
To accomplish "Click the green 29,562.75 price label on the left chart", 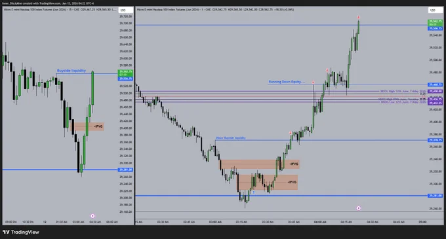I will (125, 73).
